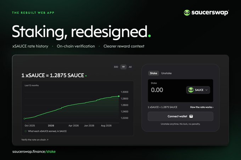Click the 1.2800 axis value
Screen dimensions: 241x160
(124, 99)
